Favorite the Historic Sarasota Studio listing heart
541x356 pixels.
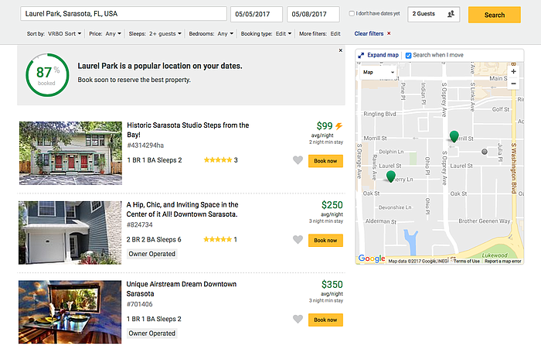tap(298, 160)
